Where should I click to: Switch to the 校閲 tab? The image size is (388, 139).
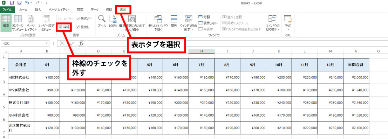[x=109, y=10]
